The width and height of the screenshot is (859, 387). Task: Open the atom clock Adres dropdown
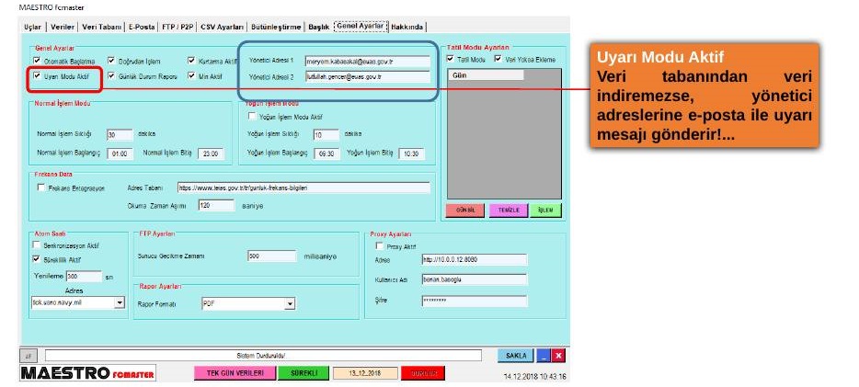pyautogui.click(x=120, y=302)
